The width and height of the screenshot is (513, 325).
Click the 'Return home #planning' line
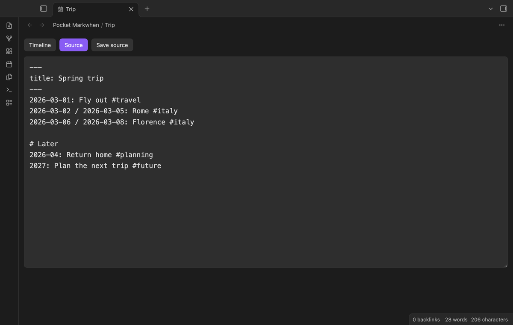coord(91,155)
